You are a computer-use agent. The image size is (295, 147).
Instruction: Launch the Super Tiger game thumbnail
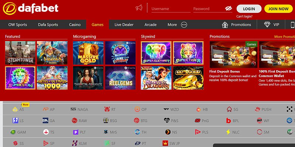point(188,53)
